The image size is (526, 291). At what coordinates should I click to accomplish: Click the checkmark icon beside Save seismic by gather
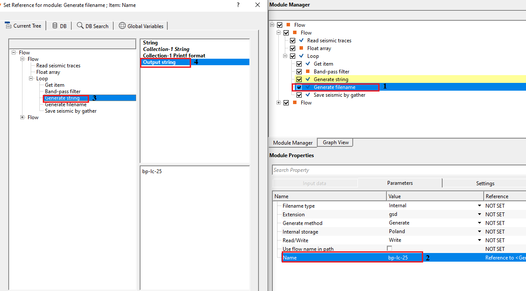pyautogui.click(x=308, y=95)
